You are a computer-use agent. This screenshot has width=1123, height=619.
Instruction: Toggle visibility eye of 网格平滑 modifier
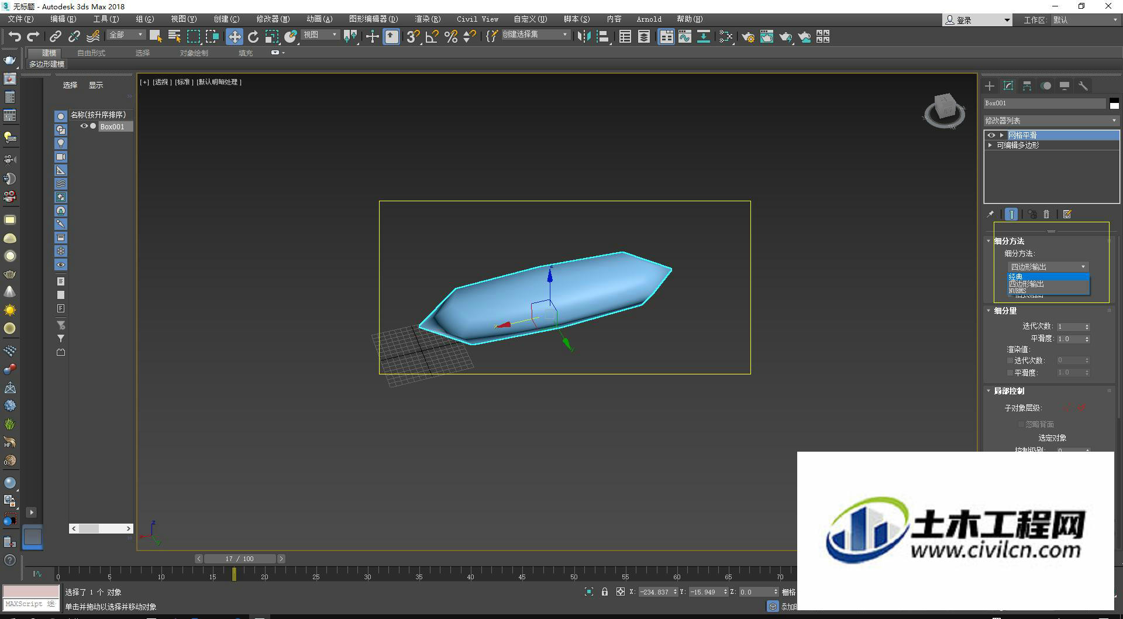point(991,135)
